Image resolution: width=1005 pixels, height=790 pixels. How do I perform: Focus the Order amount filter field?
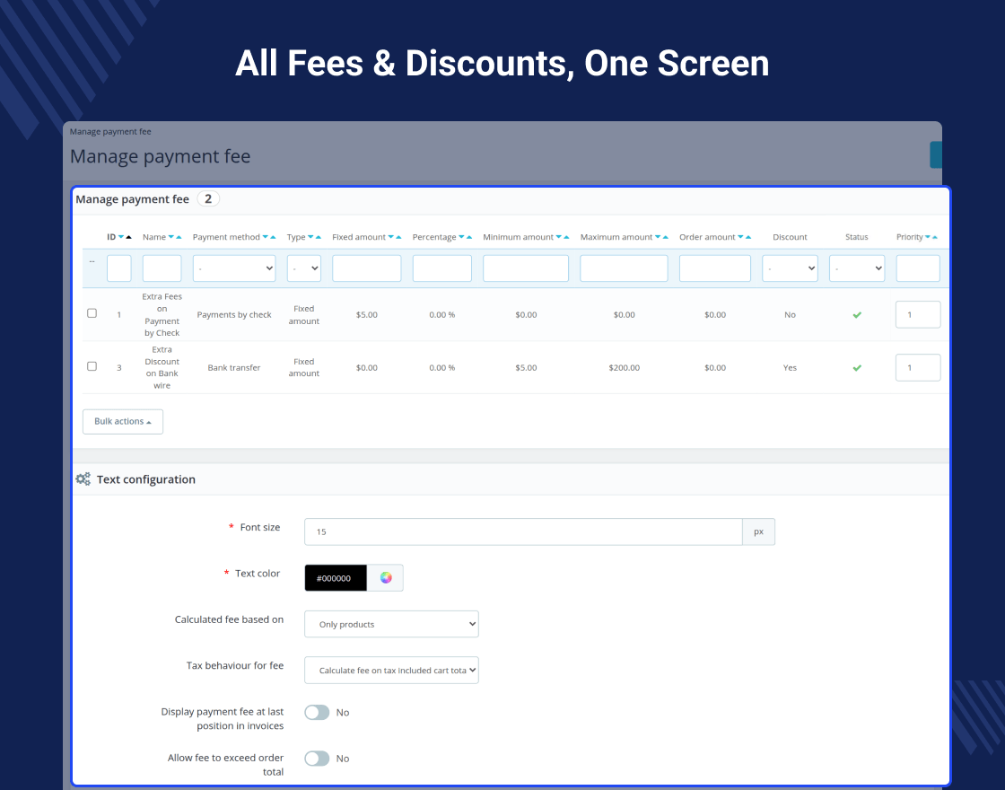tap(714, 268)
